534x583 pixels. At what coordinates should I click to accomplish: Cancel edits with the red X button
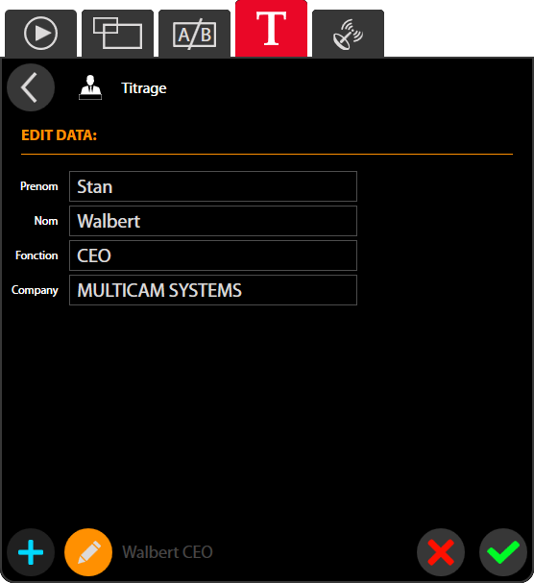pyautogui.click(x=441, y=552)
